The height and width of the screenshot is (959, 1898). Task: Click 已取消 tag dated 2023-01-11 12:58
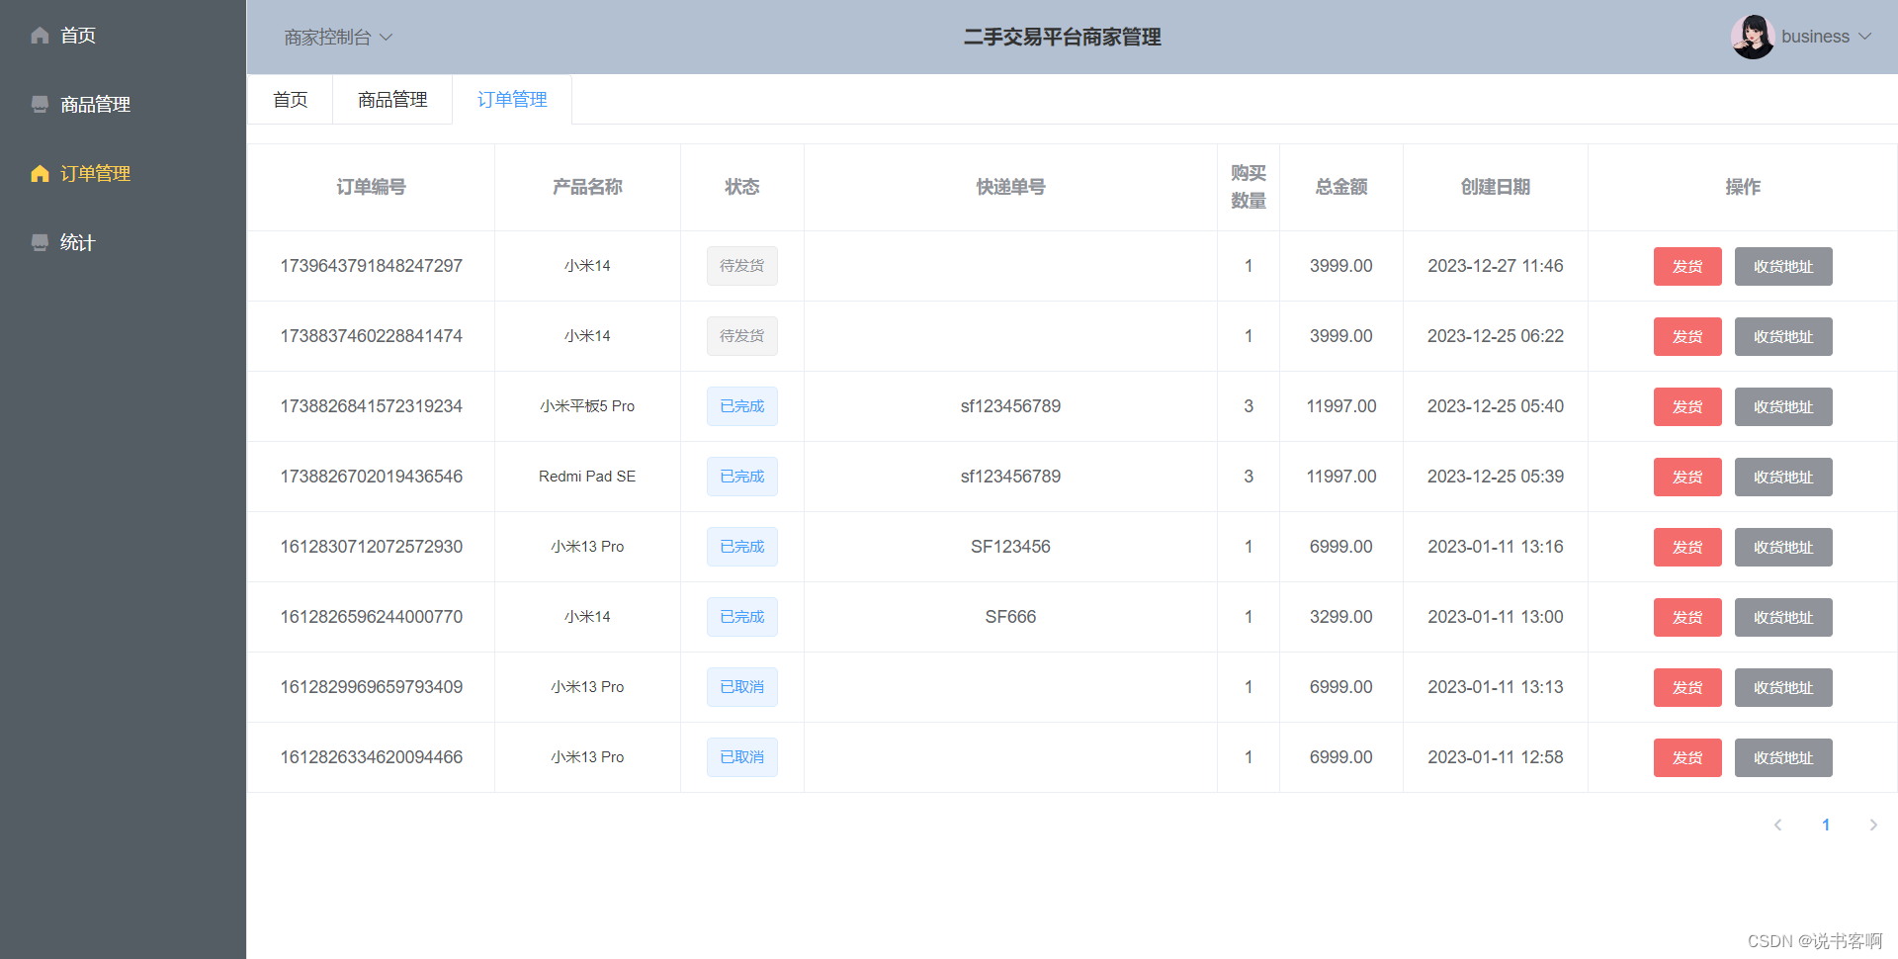pyautogui.click(x=741, y=757)
